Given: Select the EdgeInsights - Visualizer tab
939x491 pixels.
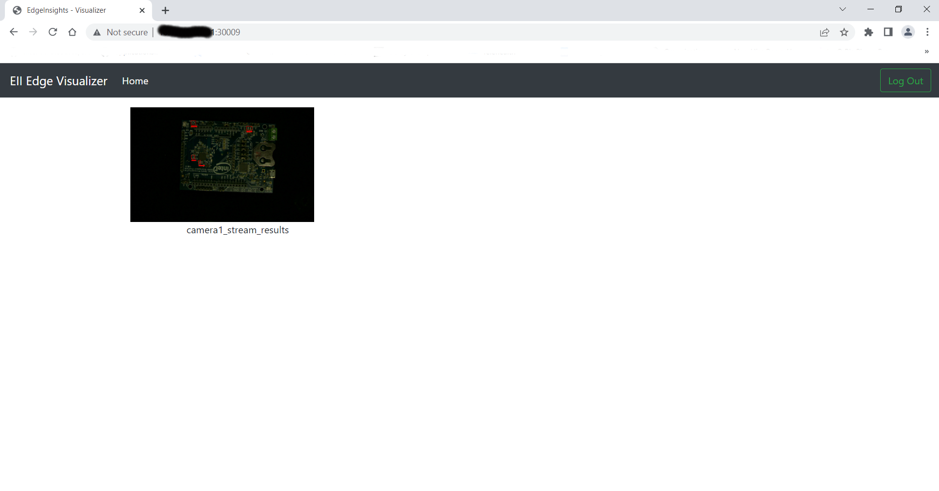Looking at the screenshot, I should coord(78,10).
